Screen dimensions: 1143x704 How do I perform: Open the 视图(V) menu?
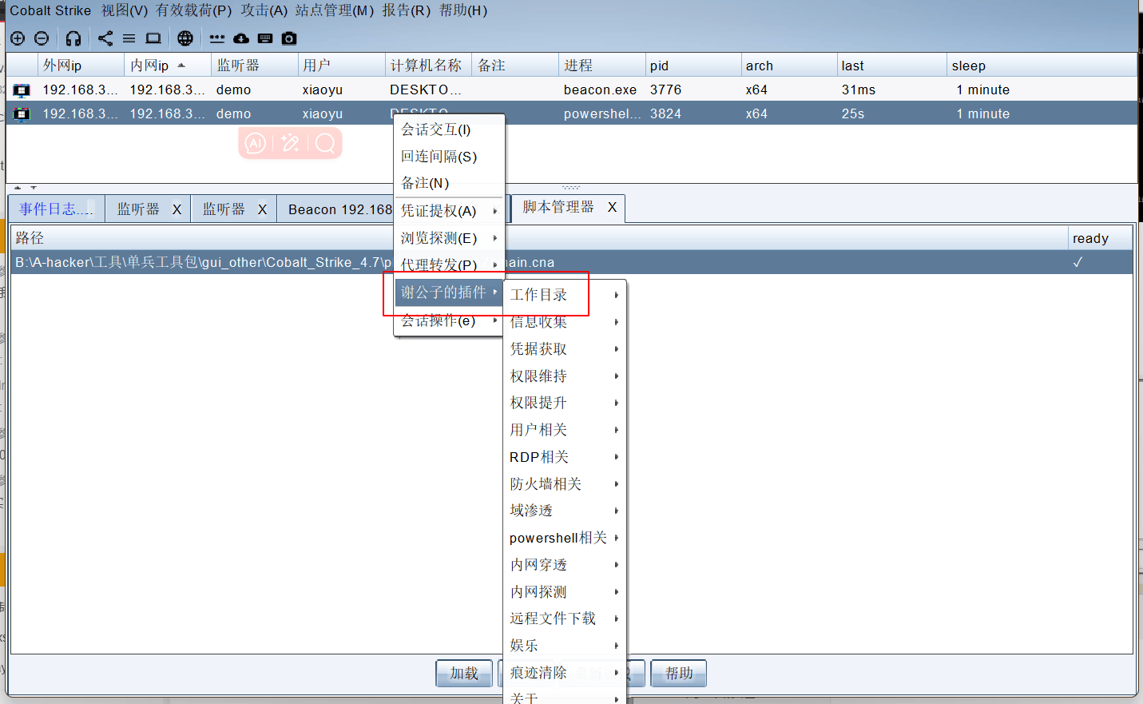pos(125,10)
